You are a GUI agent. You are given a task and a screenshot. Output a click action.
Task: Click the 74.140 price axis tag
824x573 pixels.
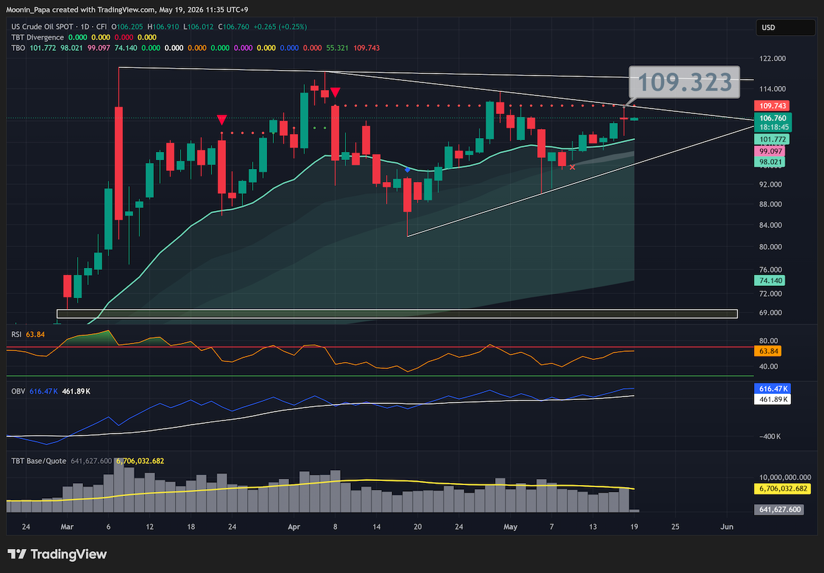click(x=769, y=280)
